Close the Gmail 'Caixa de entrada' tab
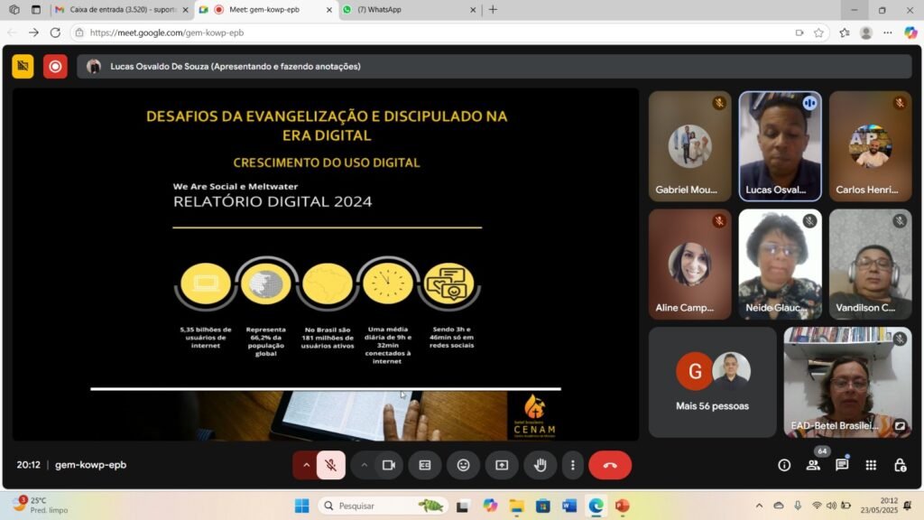The height and width of the screenshot is (520, 924). 185,9
